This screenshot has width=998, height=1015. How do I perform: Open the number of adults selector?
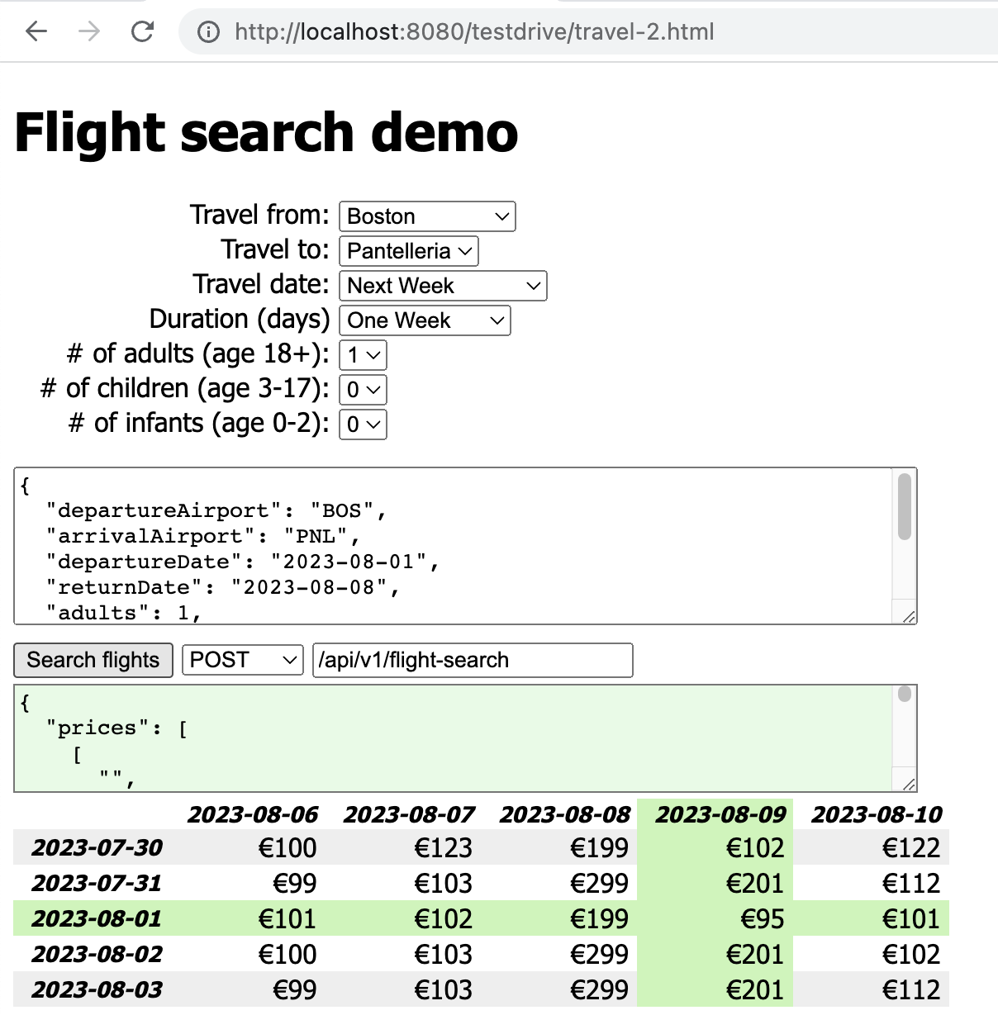(x=362, y=354)
